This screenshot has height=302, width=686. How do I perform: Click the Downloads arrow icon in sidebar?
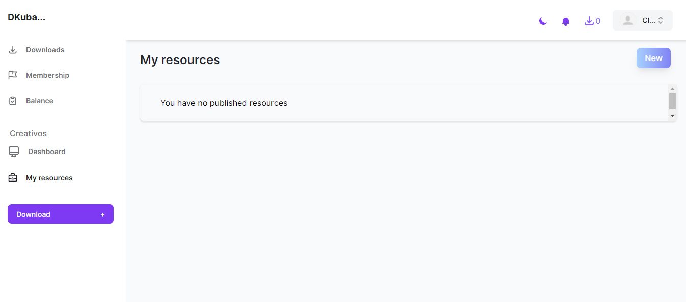point(13,50)
